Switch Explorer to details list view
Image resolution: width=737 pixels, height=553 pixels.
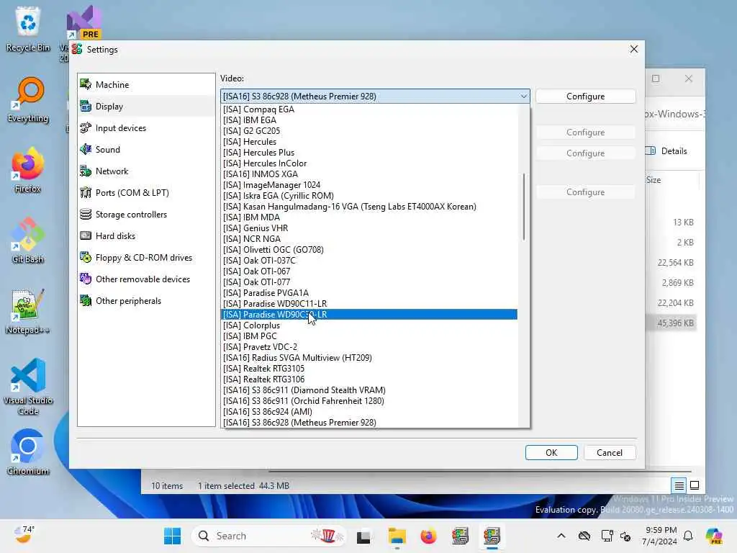click(679, 485)
